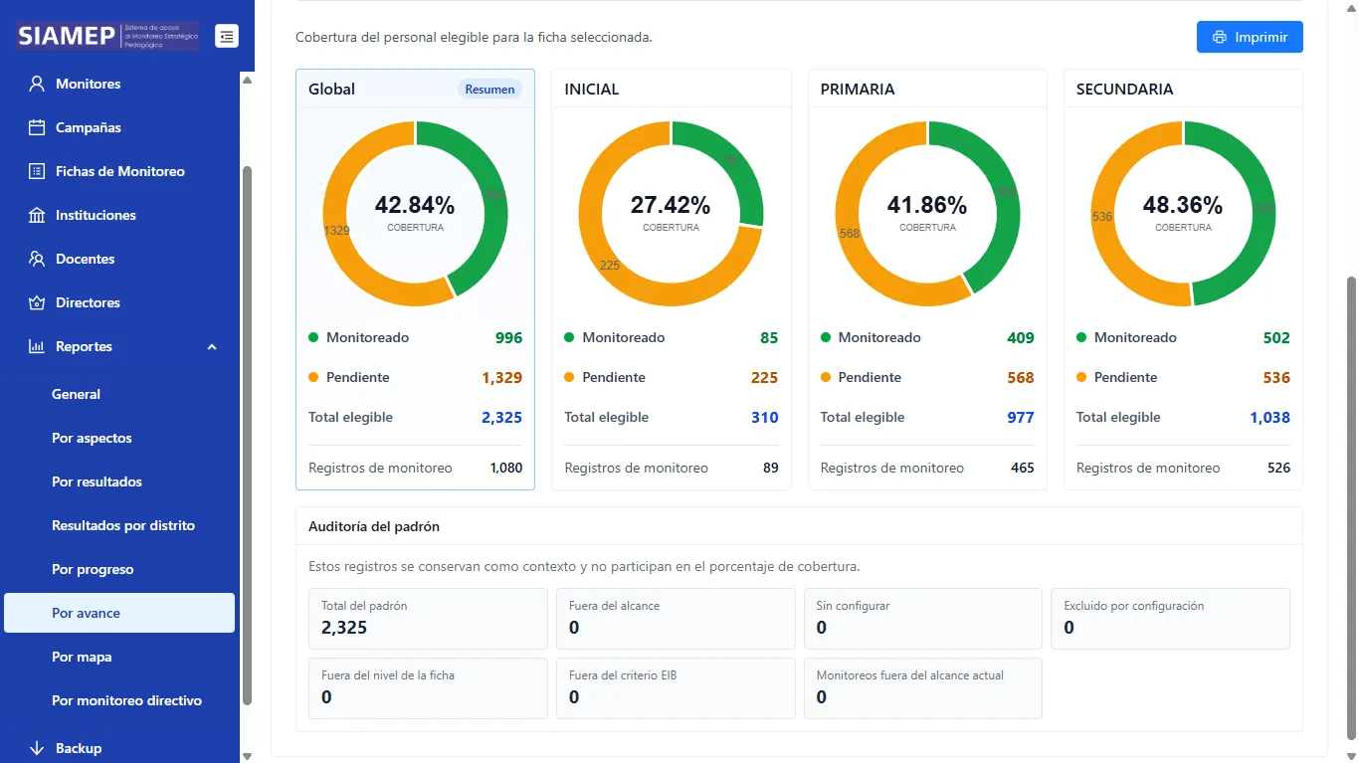Select the SECUNDARIA card title
The height and width of the screenshot is (763, 1359).
coord(1124,89)
